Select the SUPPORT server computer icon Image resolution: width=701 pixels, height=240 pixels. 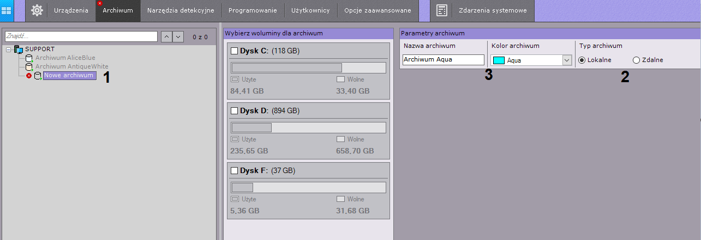tap(19, 49)
